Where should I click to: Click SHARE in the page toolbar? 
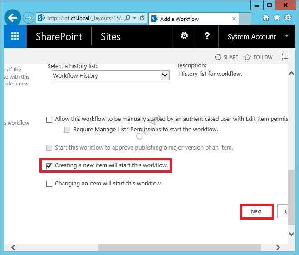coord(226,57)
